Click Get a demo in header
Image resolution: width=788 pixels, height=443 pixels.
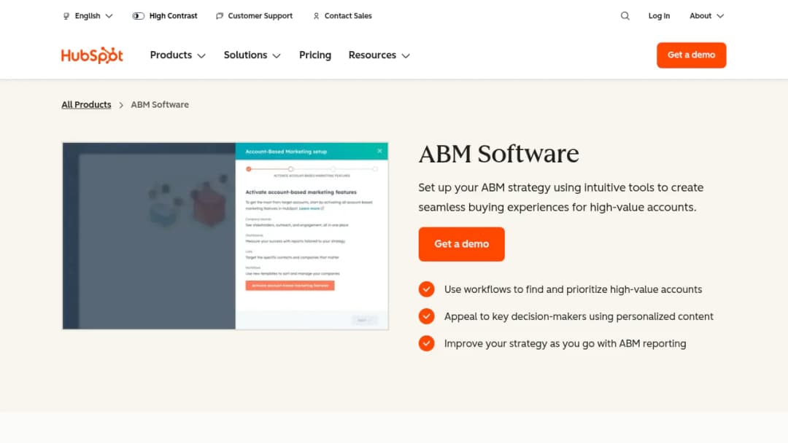pyautogui.click(x=691, y=55)
